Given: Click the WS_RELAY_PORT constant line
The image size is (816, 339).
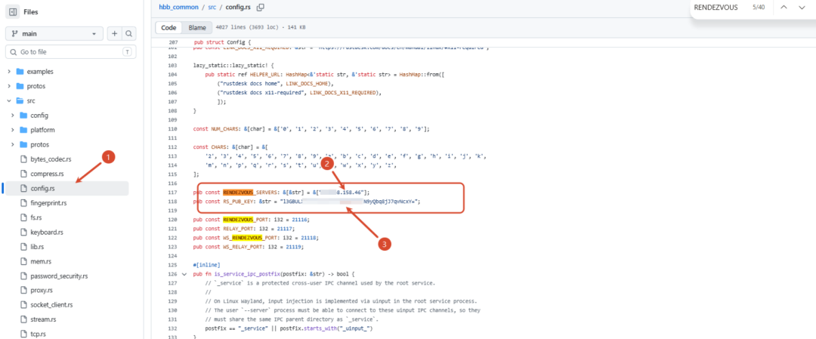Looking at the screenshot, I should click(249, 246).
